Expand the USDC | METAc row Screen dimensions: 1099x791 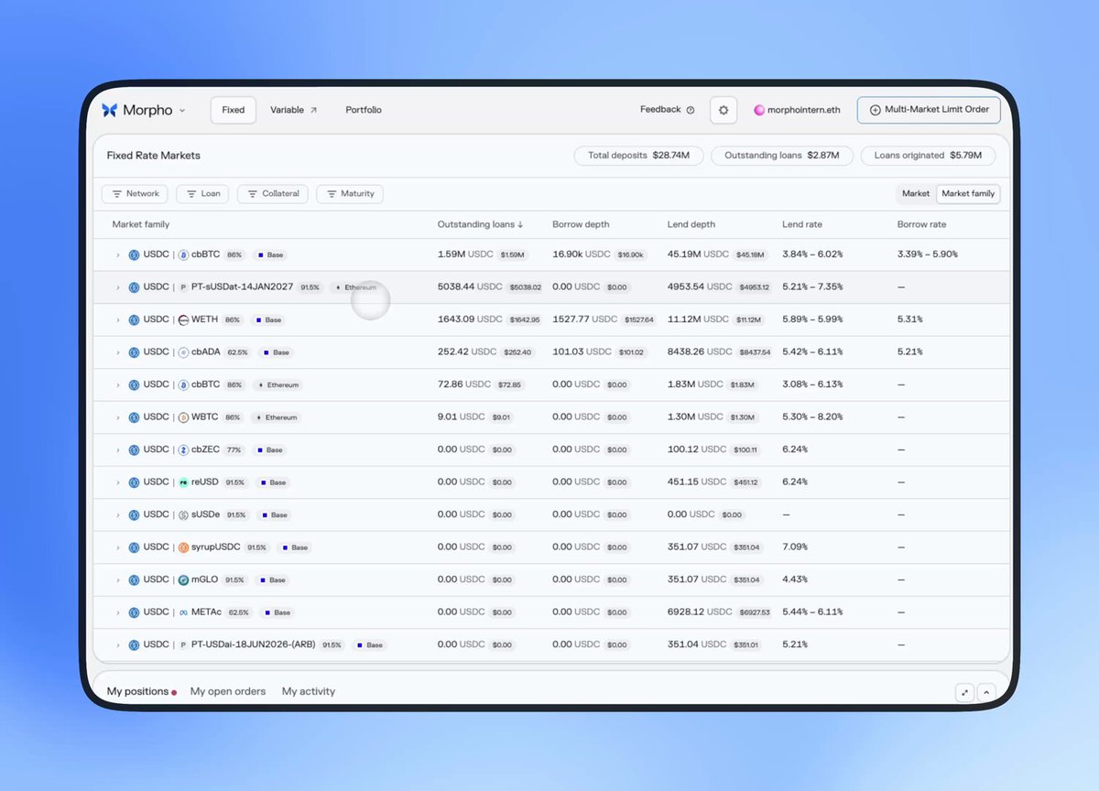[117, 612]
